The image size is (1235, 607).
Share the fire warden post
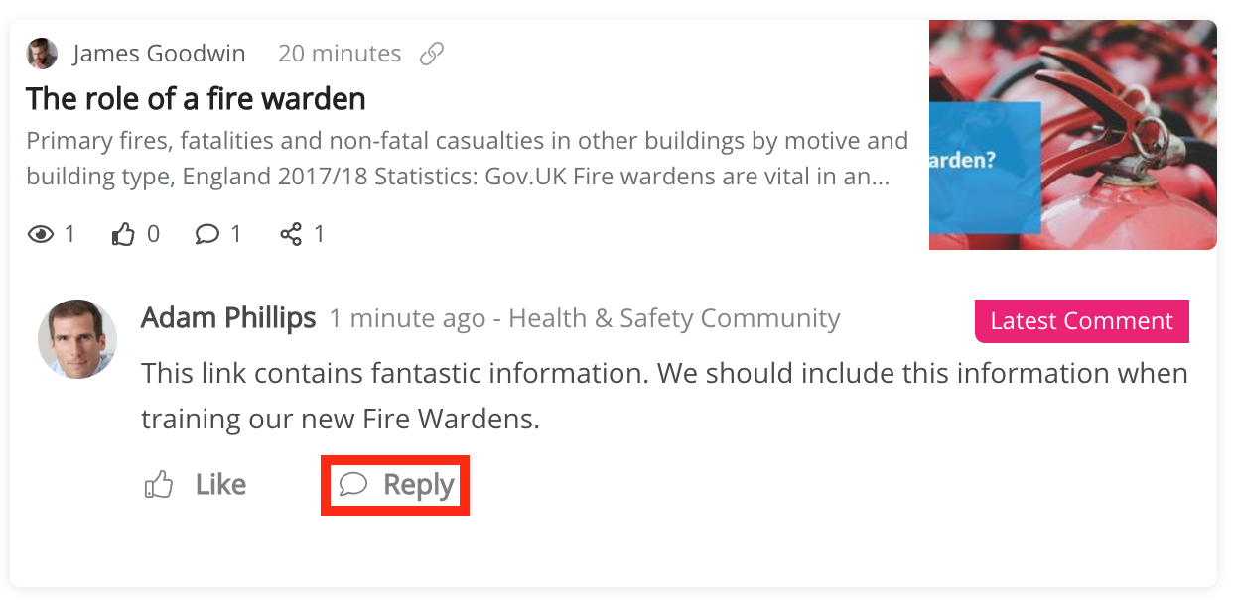(291, 234)
